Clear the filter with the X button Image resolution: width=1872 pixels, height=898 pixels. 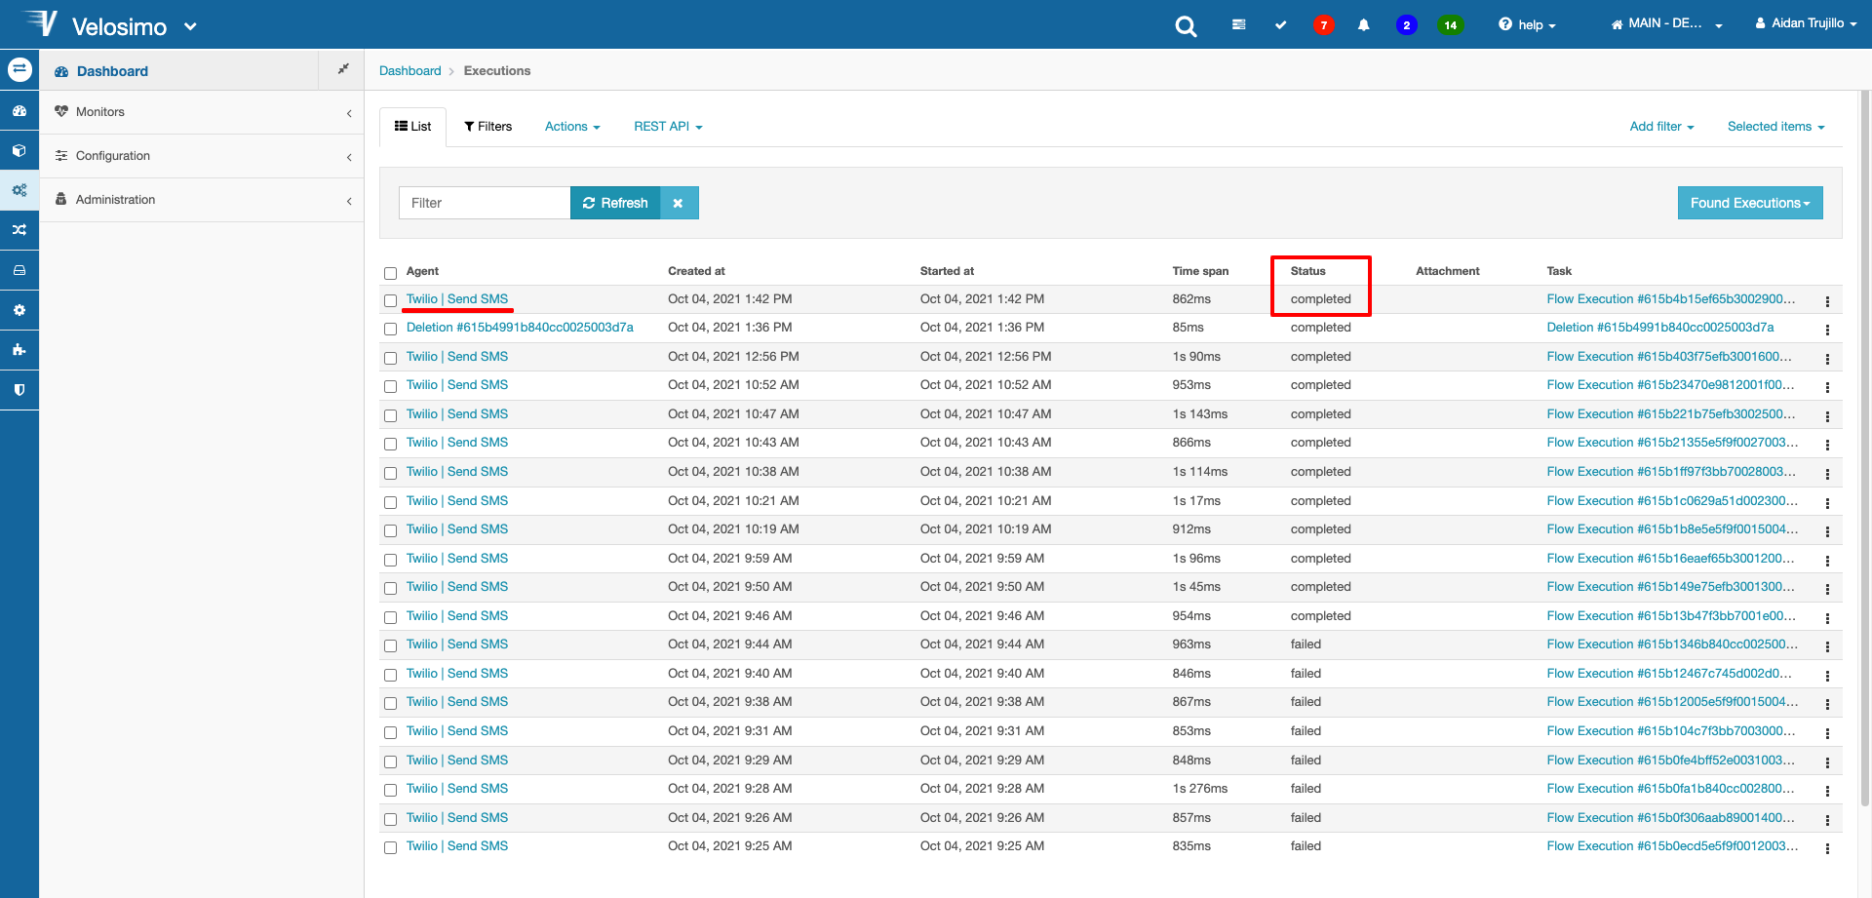pos(679,203)
